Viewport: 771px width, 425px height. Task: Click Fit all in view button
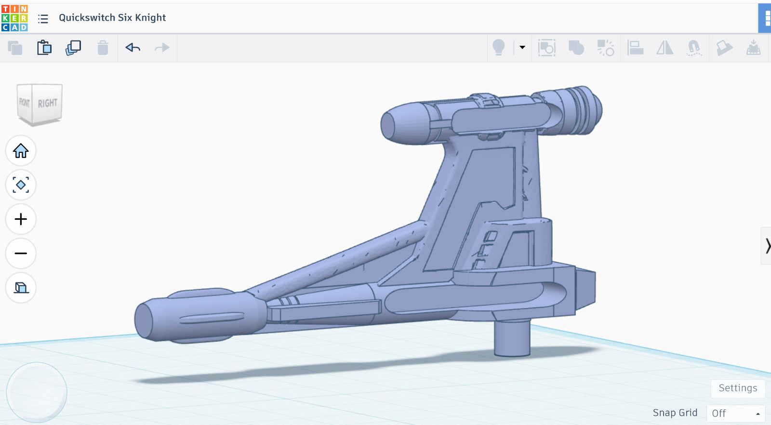[21, 185]
